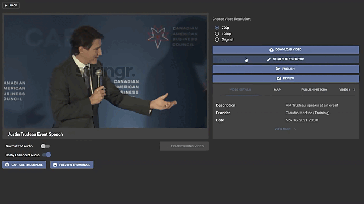The height and width of the screenshot is (204, 364).
Task: Click the Choose Video Resolution label
Action: (x=232, y=19)
